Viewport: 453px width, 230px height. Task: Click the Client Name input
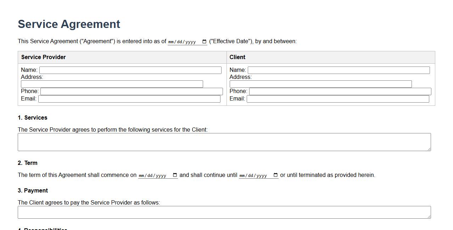(339, 70)
